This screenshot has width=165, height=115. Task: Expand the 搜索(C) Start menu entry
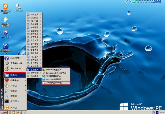[x=15, y=96]
